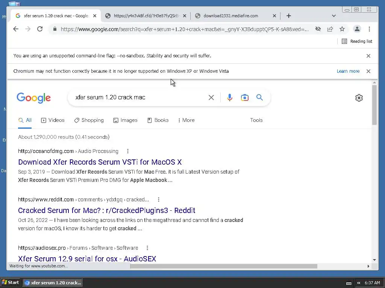Switch to Images results
The height and width of the screenshot is (288, 385).
(125, 120)
